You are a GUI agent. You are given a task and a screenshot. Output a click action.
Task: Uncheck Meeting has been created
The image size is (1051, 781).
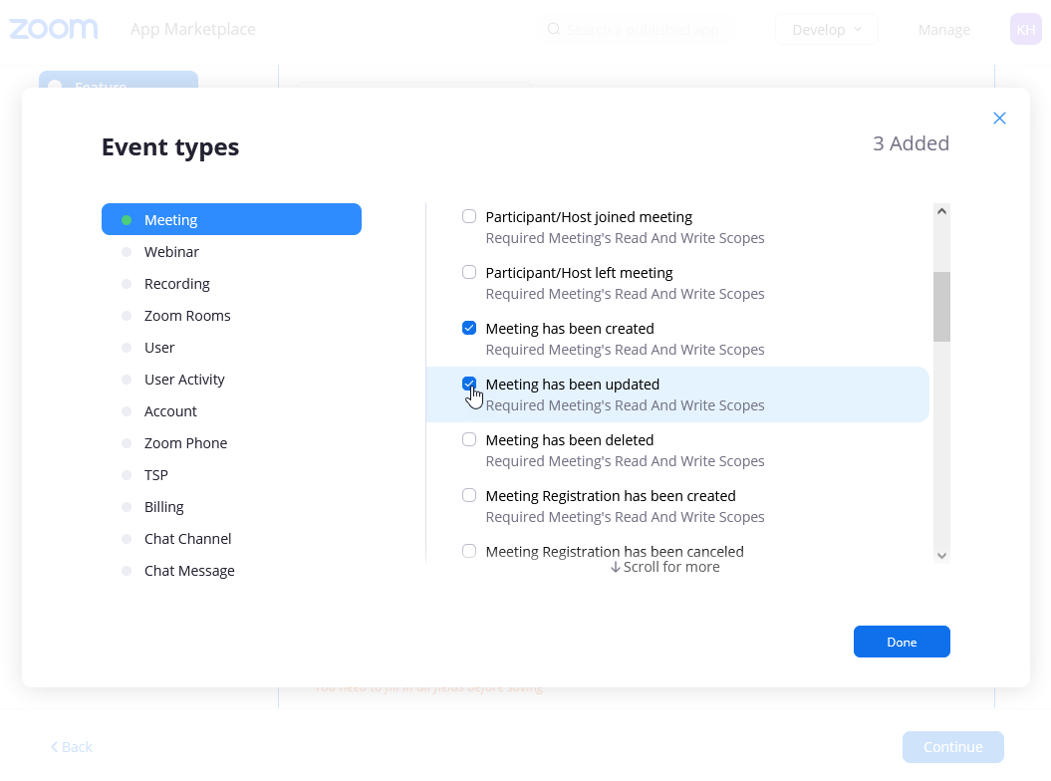469,329
